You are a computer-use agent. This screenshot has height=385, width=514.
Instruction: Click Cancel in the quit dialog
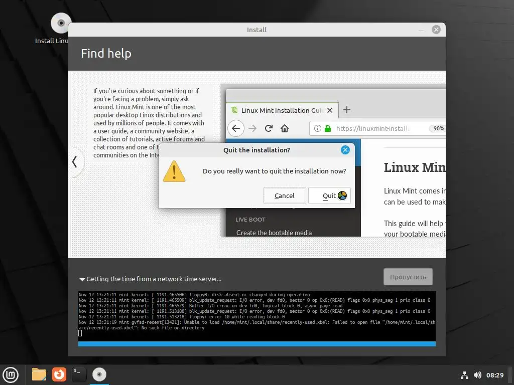(x=285, y=196)
